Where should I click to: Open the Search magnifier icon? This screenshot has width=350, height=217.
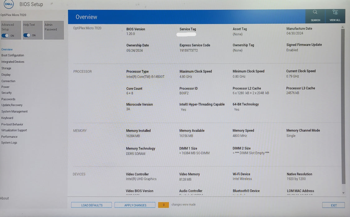pos(315,12)
